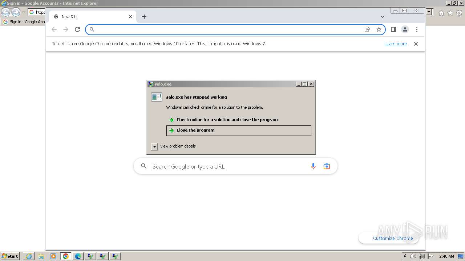The image size is (465, 261).
Task: Choose Close the program
Action: click(x=239, y=130)
